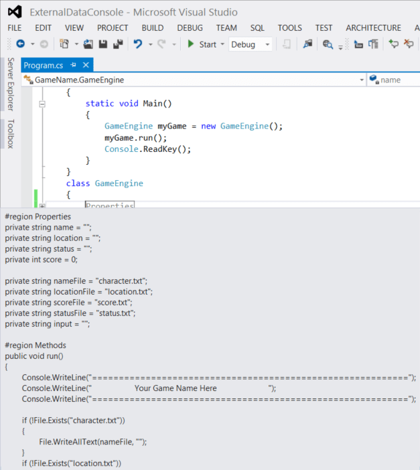Close the Program.cs tab

pos(86,65)
